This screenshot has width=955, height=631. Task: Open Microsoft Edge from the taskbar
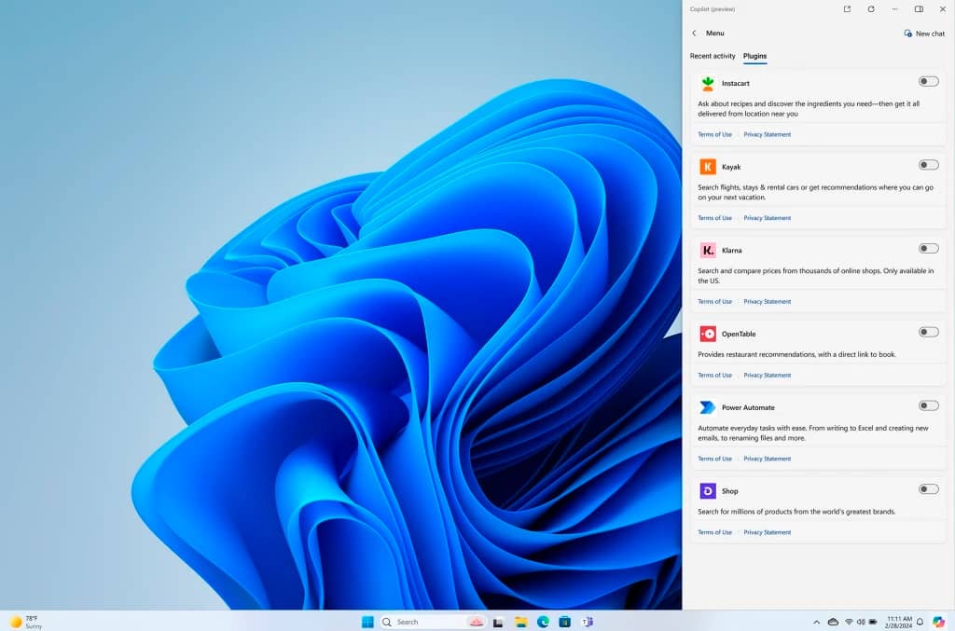click(x=543, y=622)
